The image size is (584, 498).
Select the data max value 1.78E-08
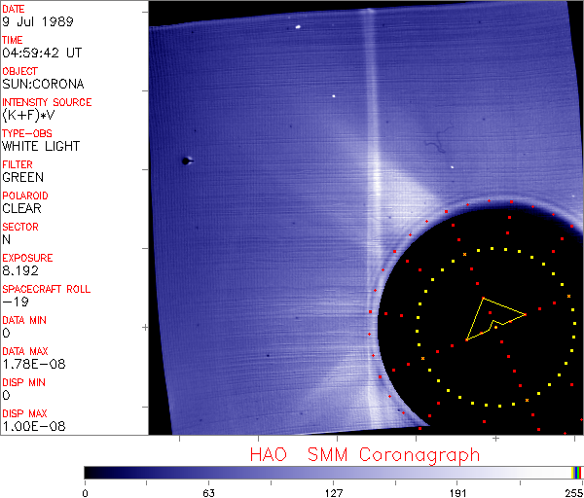(x=34, y=364)
